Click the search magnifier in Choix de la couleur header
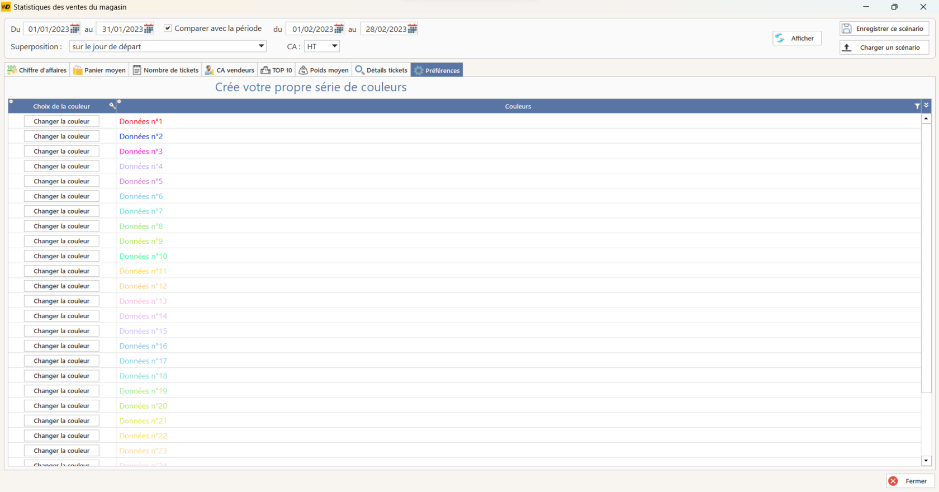The width and height of the screenshot is (939, 492). pos(112,106)
